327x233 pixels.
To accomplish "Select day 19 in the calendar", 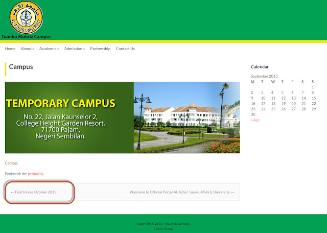I will click(284, 103).
